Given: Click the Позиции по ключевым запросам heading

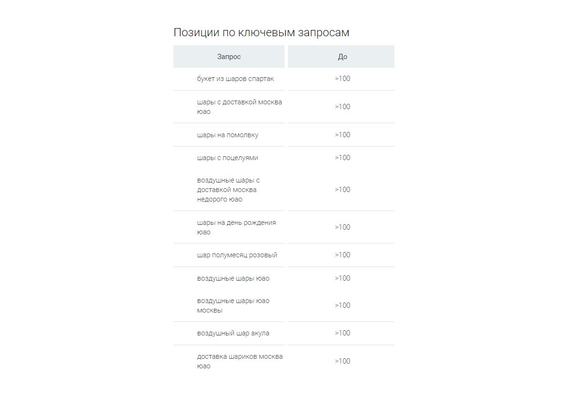Looking at the screenshot, I should [x=261, y=32].
